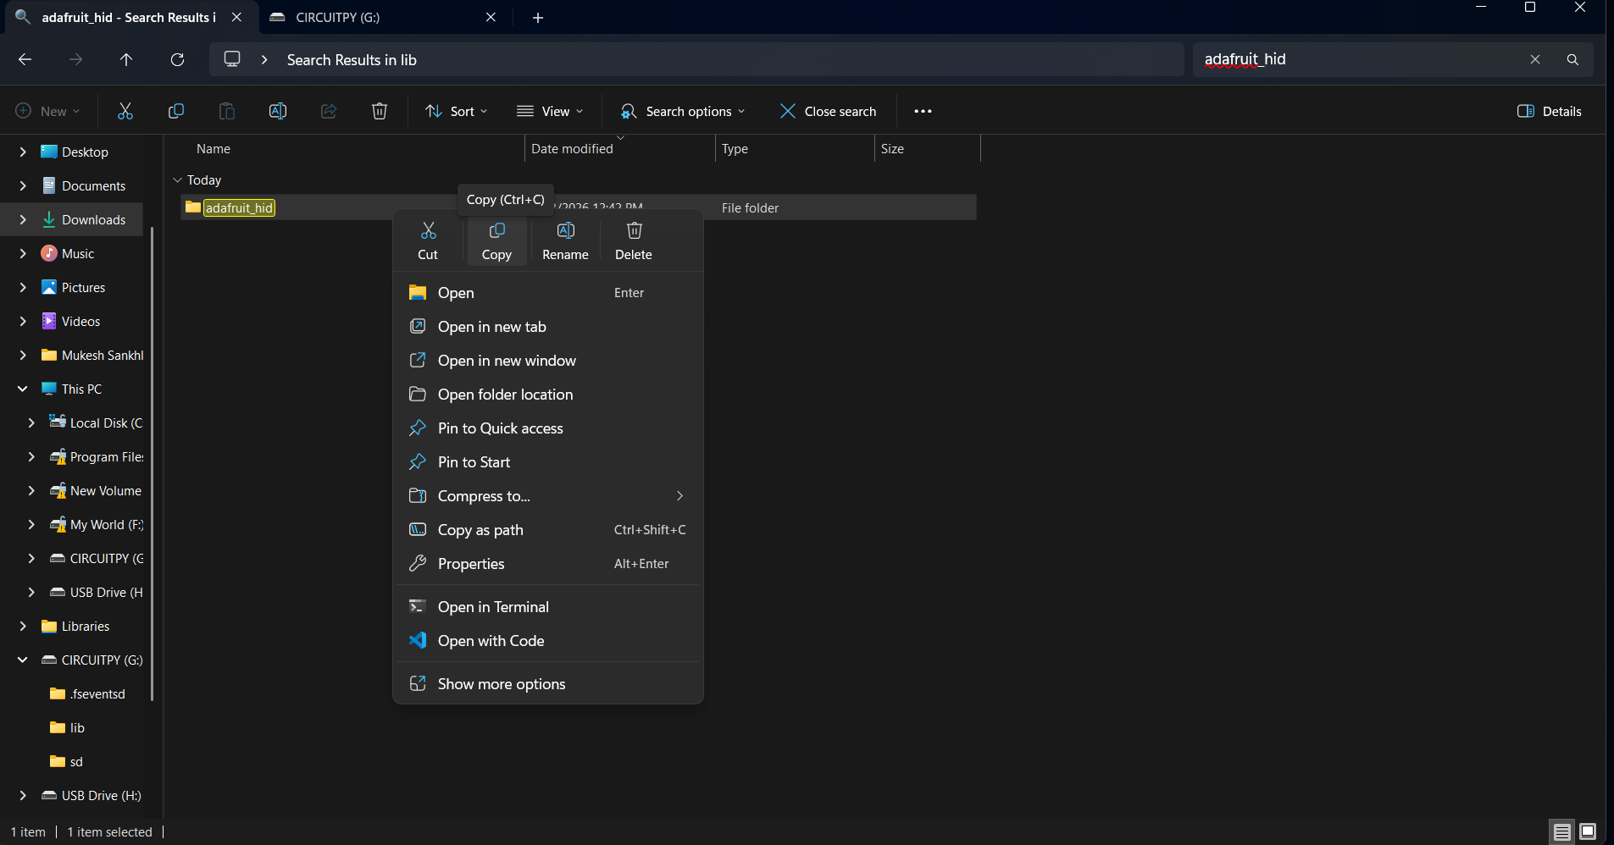The height and width of the screenshot is (845, 1614).
Task: Choose Pin to Quick access
Action: pyautogui.click(x=548, y=428)
